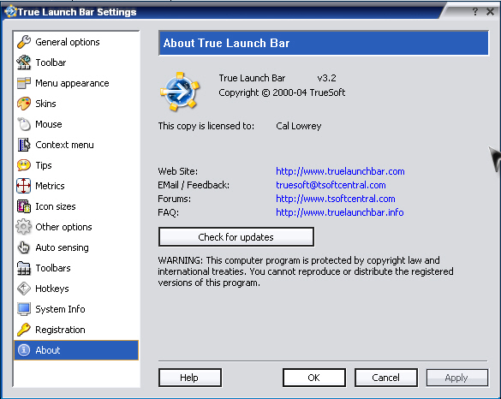Open the Registration page
Screen dimensions: 501x399
76,330
